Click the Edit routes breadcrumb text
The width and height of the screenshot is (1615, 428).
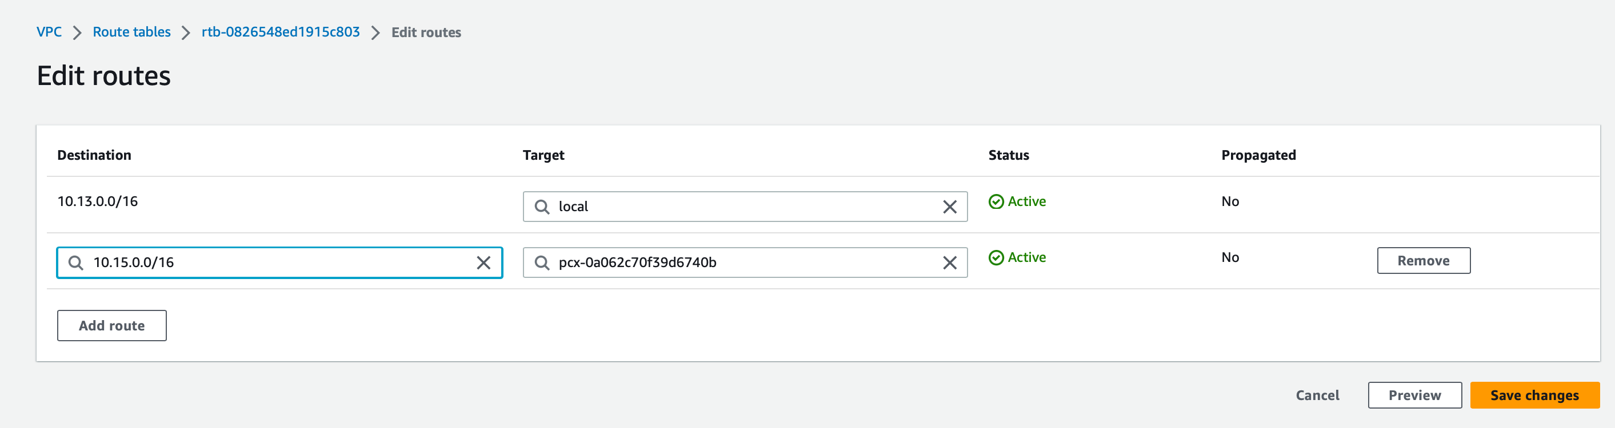[x=426, y=33]
